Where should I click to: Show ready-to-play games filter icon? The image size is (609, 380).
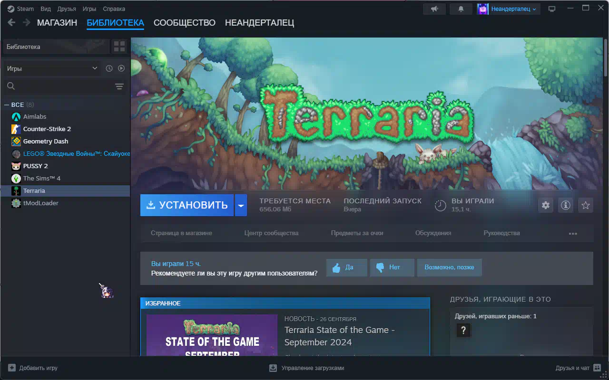[121, 68]
